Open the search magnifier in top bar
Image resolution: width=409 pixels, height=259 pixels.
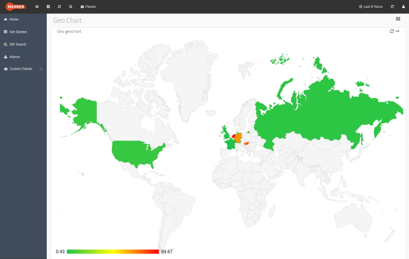(71, 7)
